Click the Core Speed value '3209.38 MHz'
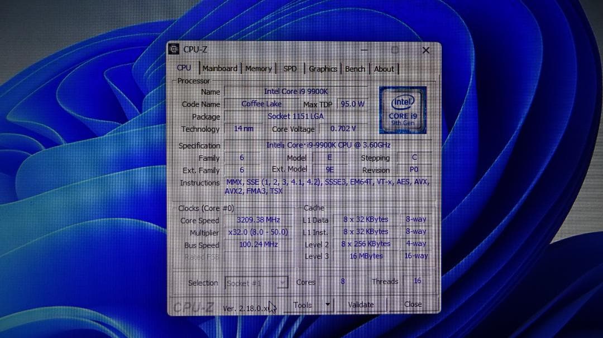The width and height of the screenshot is (603, 338). (259, 220)
